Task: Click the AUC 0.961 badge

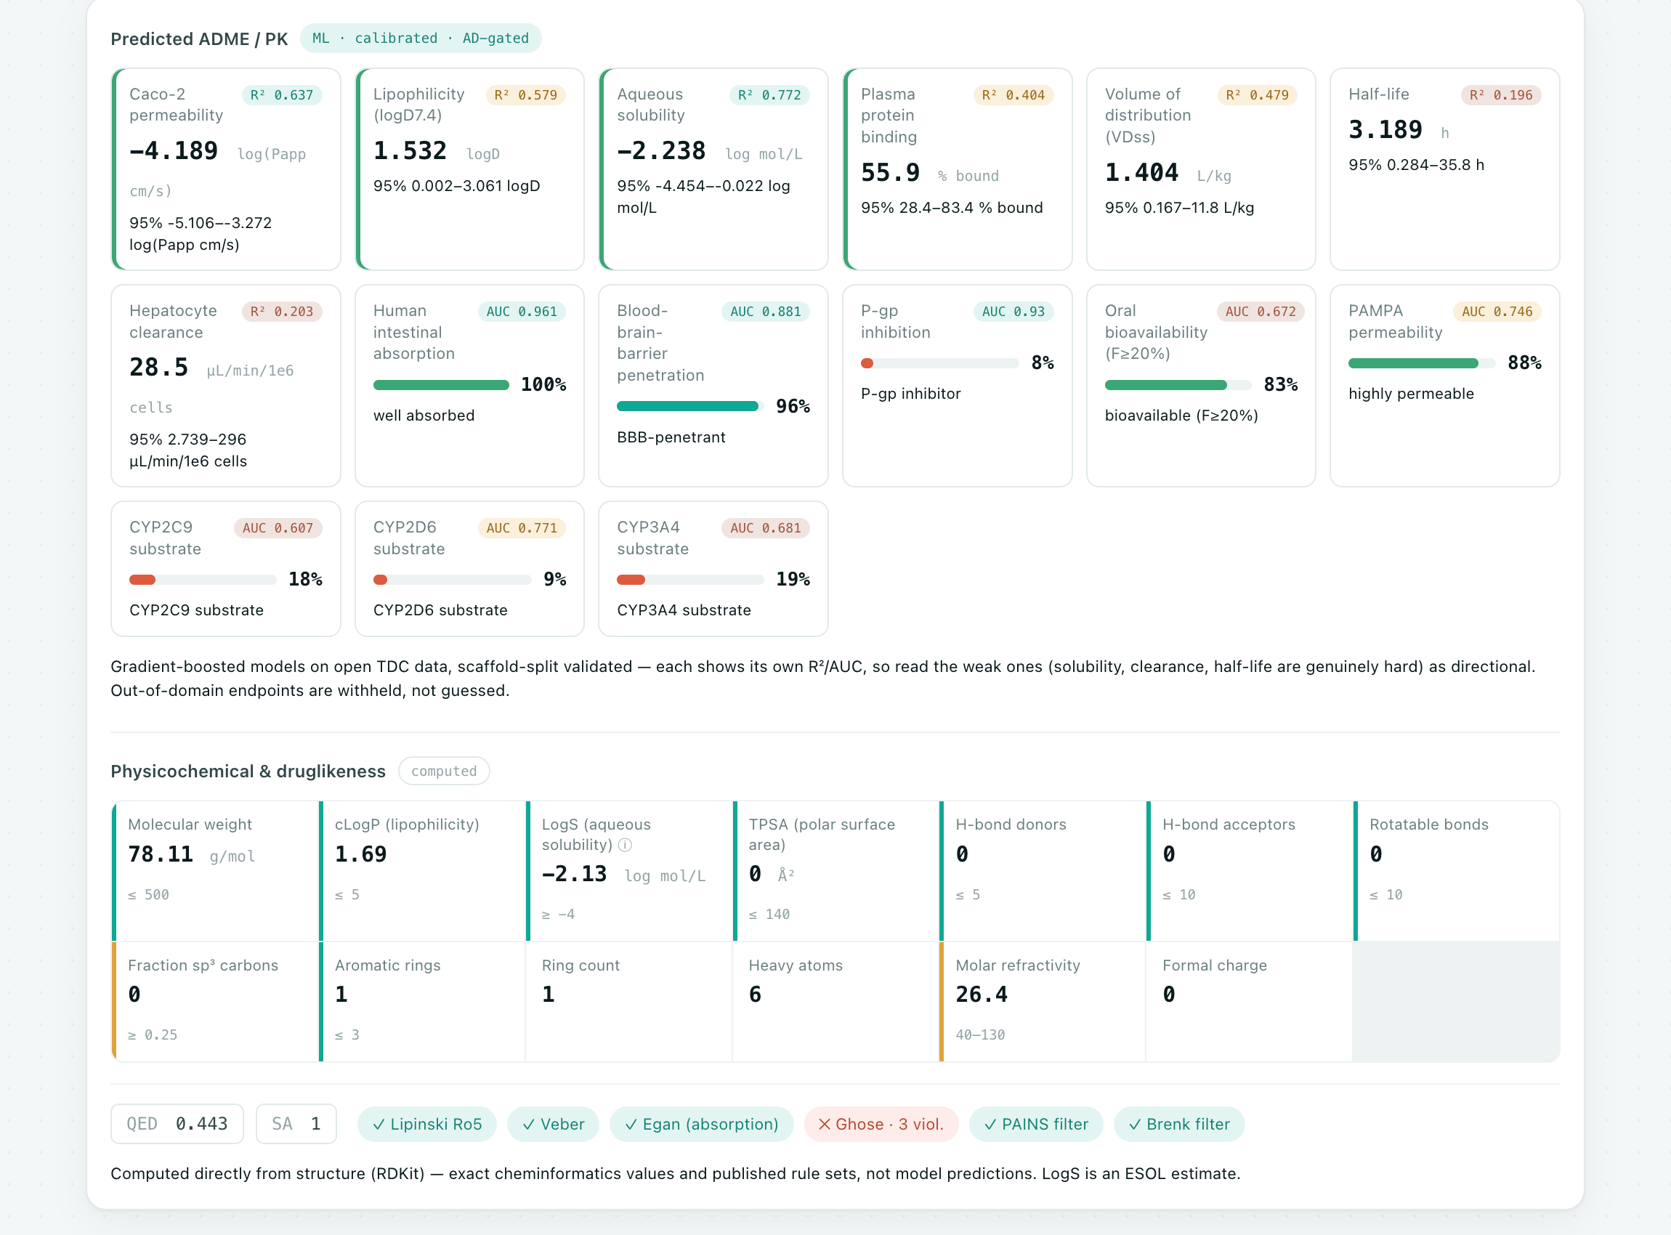Action: [522, 312]
